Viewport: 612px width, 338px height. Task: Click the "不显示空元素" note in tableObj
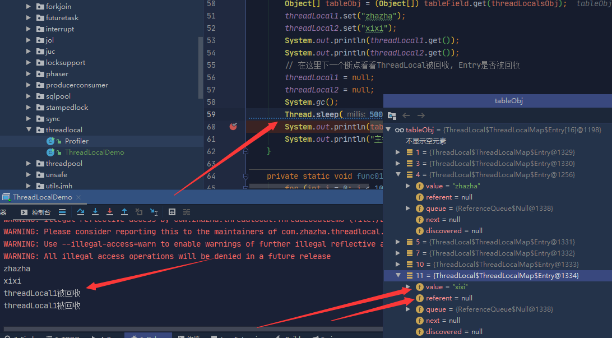pos(425,141)
